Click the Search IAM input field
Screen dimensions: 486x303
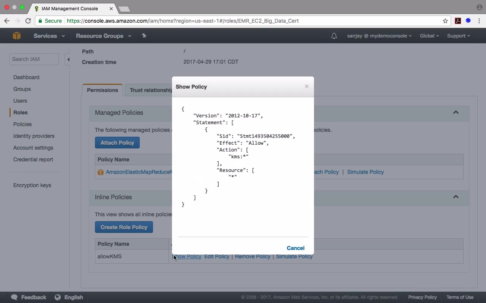point(34,59)
